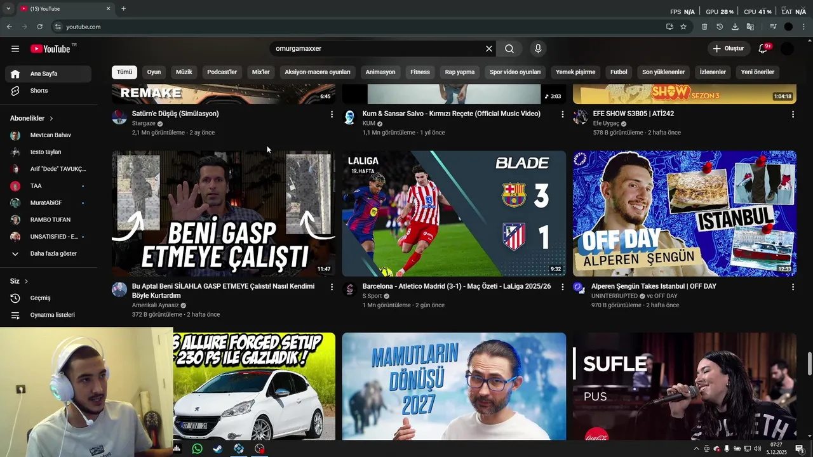Click the Stargaze channel avatar
The image size is (813, 457).
tap(119, 117)
